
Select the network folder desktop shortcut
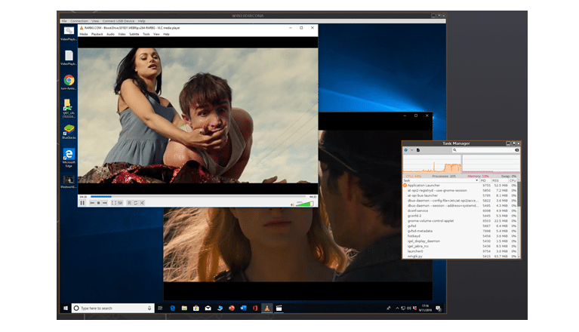point(69,108)
